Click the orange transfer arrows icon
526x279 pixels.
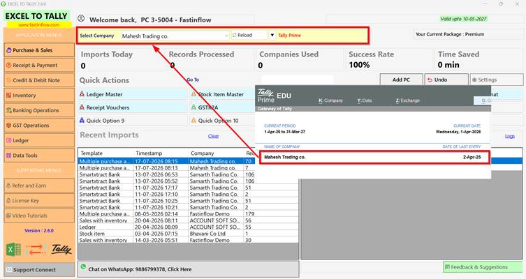(x=36, y=250)
